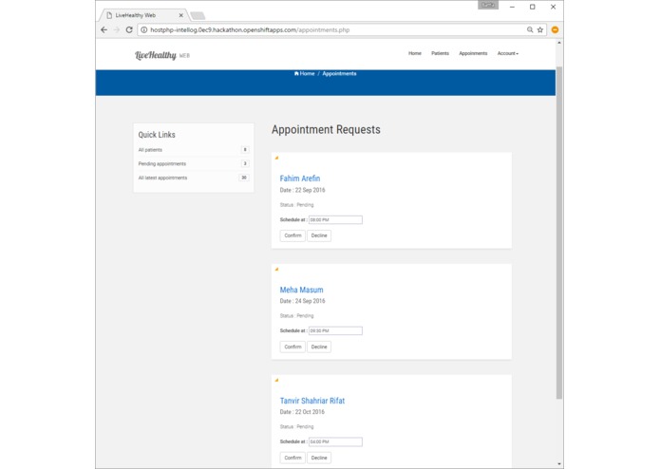Go back using the browser back arrow
Image resolution: width=660 pixels, height=469 pixels.
pyautogui.click(x=104, y=29)
